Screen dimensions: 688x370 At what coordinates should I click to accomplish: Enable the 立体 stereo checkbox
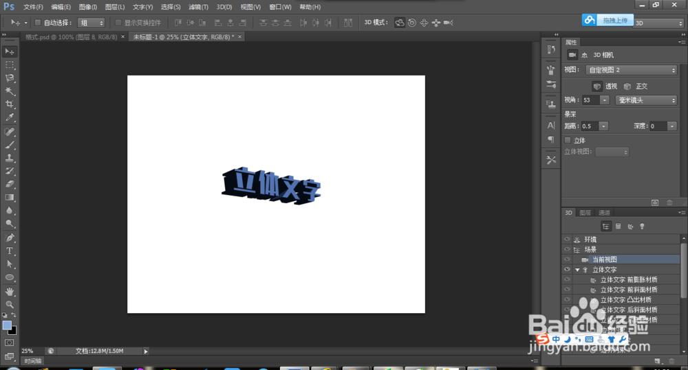coord(568,141)
